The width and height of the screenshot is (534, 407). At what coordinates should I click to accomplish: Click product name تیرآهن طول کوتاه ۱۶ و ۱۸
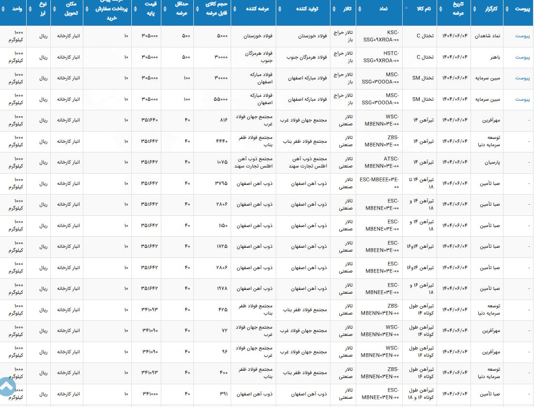(x=421, y=394)
